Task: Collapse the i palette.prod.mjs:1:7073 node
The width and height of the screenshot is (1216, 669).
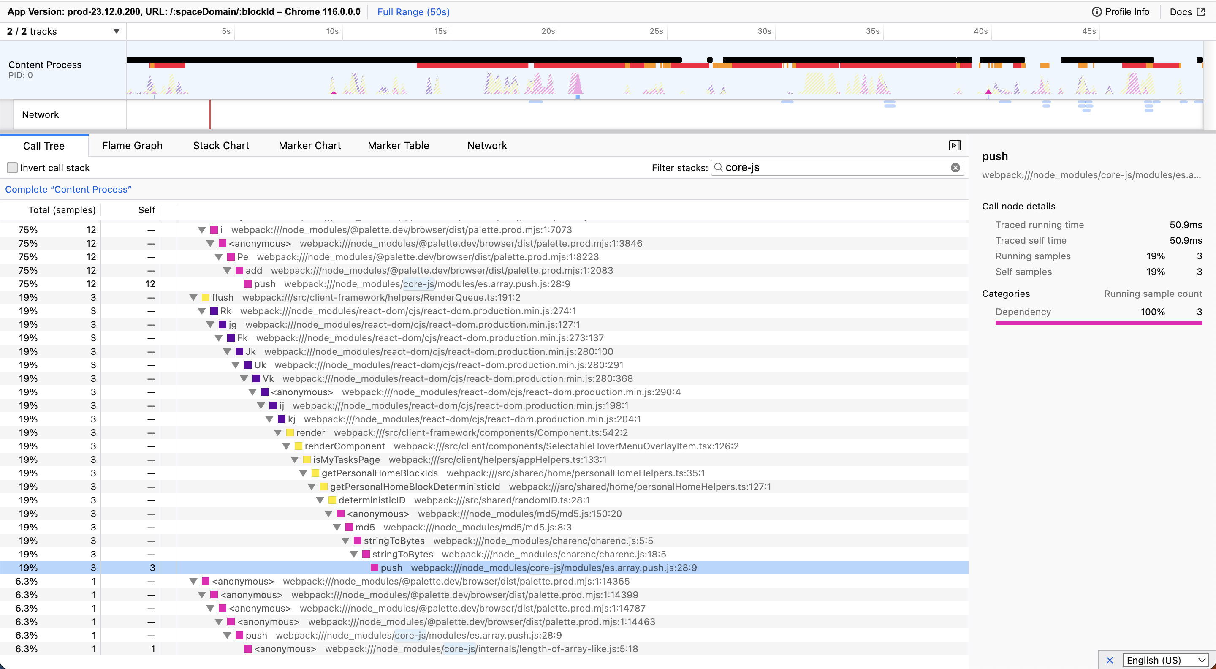Action: tap(201, 230)
